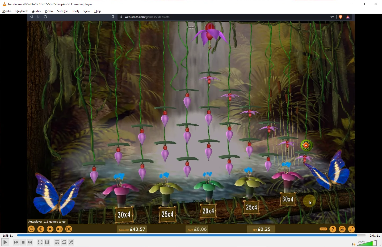Toggle VLC random shuffle button
382x247 pixels.
(x=71, y=242)
